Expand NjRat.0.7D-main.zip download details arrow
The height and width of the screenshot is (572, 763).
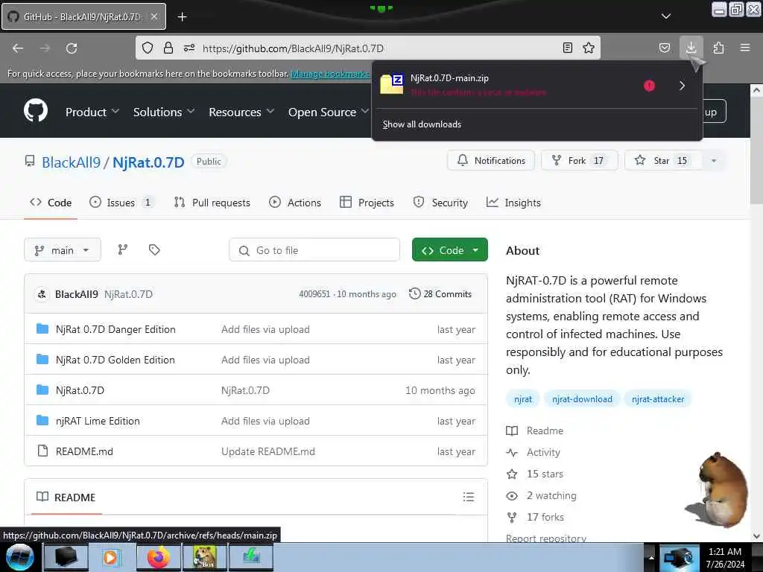click(x=683, y=86)
